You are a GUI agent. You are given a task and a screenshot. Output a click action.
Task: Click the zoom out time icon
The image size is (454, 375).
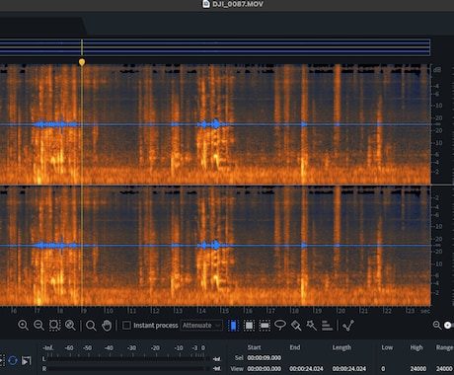click(38, 326)
